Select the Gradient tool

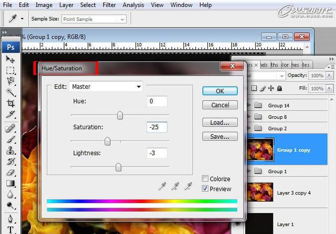point(10,184)
